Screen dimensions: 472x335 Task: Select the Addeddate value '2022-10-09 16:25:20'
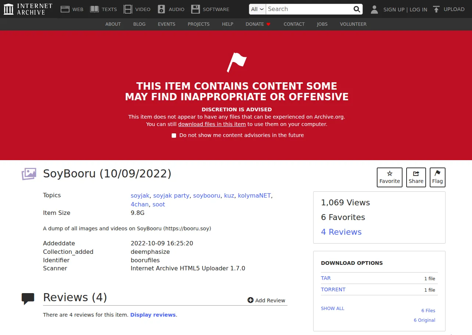point(162,243)
